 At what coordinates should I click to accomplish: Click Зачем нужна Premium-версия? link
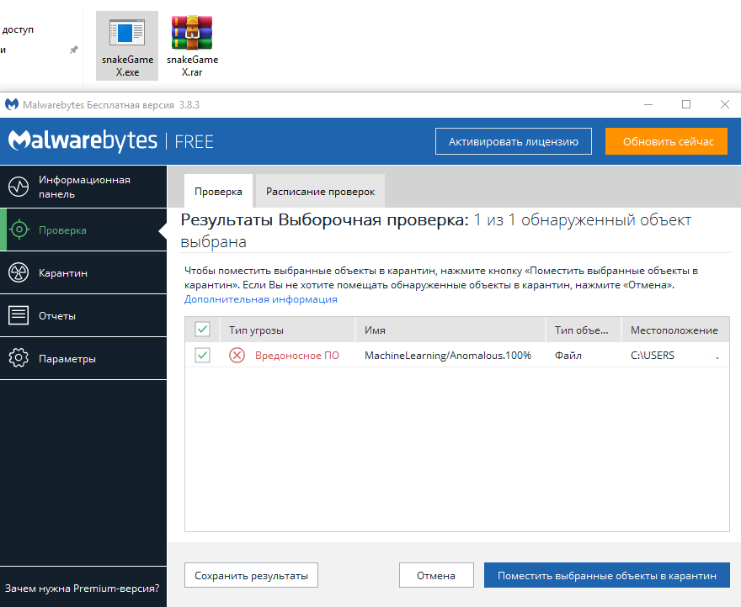83,589
